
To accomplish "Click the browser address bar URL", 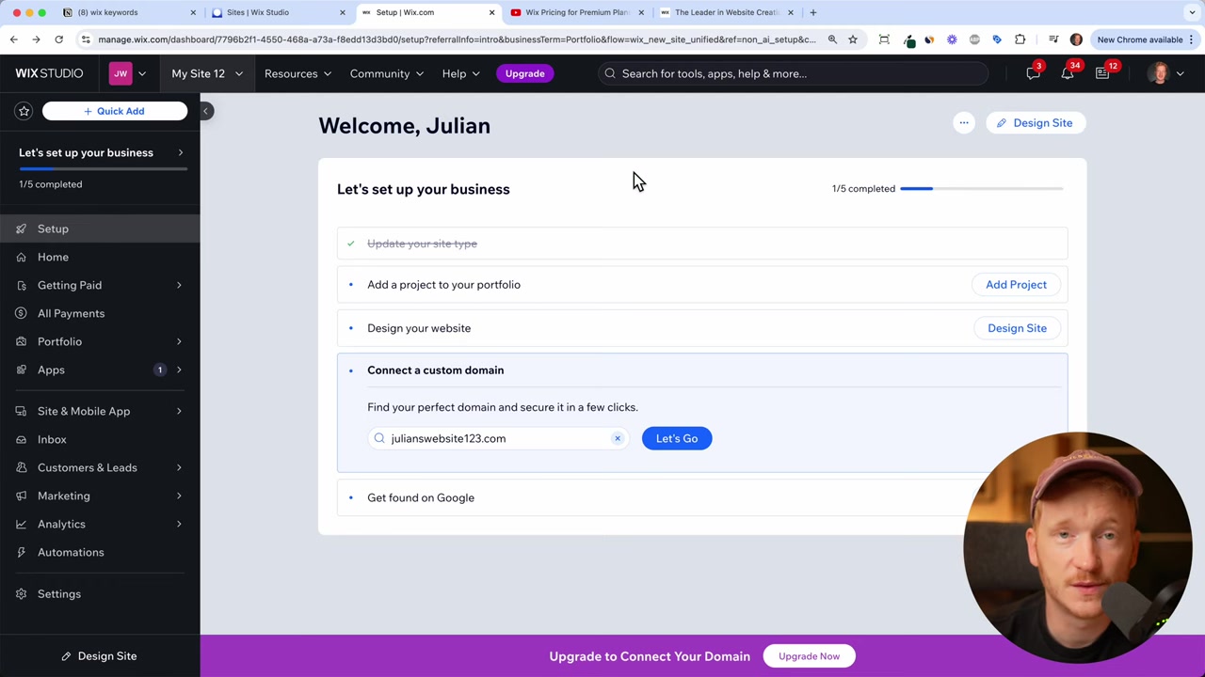I will tap(457, 39).
